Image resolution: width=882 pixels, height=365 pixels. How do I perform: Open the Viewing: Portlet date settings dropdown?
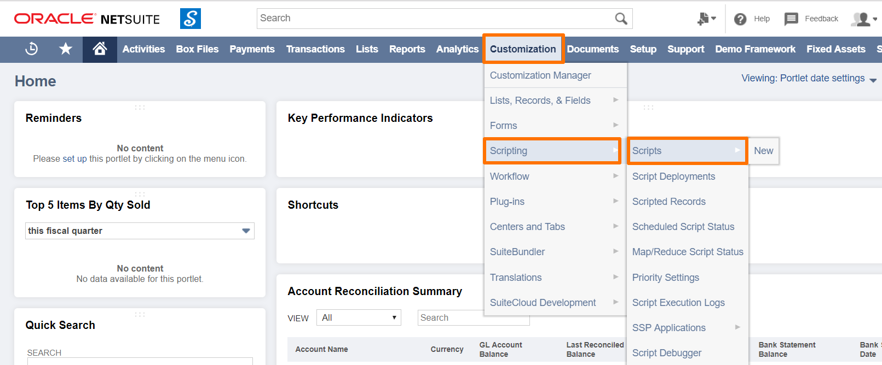tap(809, 78)
